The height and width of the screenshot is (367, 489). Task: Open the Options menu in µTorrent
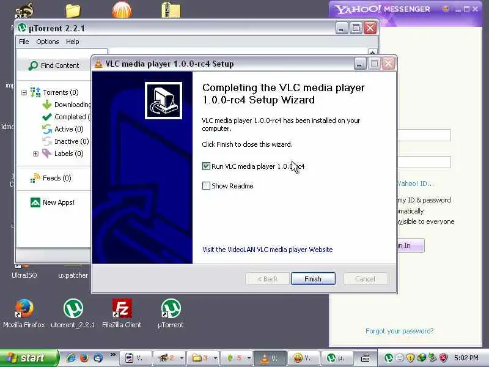[48, 42]
